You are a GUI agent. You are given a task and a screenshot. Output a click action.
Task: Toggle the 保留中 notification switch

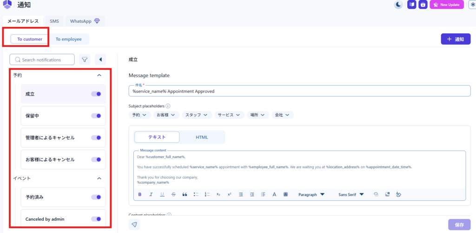pyautogui.click(x=96, y=116)
